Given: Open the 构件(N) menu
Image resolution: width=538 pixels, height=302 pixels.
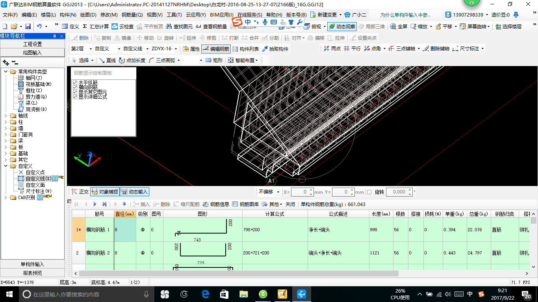Looking at the screenshot, I should click(x=68, y=15).
